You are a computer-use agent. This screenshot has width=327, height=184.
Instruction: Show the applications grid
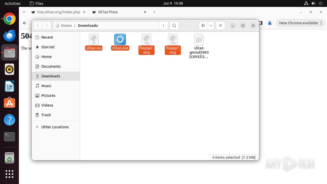coord(9,174)
